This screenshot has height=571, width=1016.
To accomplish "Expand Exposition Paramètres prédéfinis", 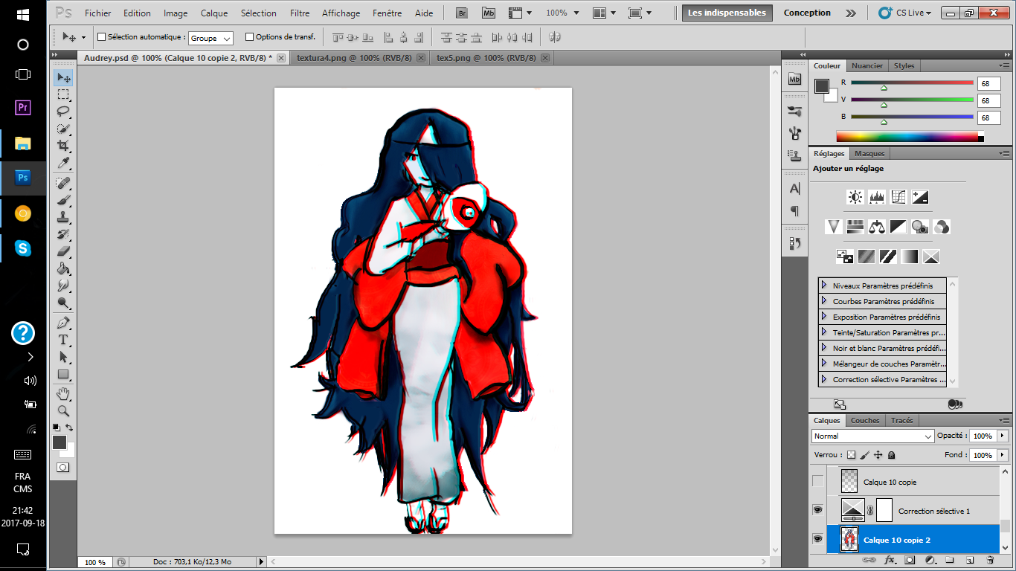I will pos(824,317).
